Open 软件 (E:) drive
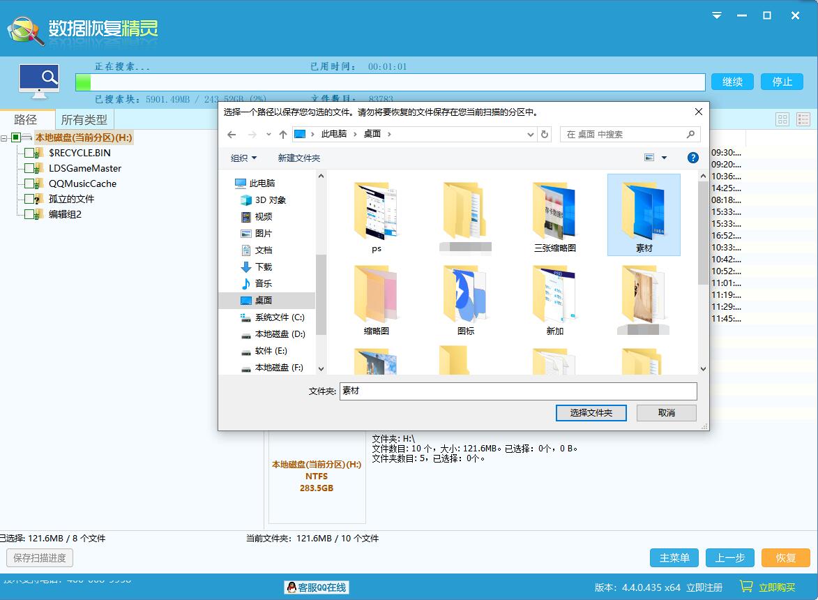 coord(264,351)
